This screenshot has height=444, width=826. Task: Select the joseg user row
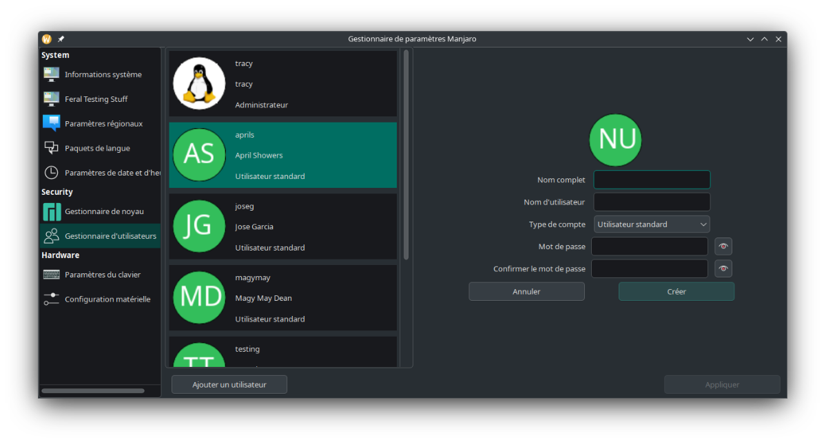coord(283,226)
